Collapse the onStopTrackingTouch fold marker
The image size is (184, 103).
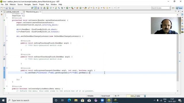(x=7, y=41)
